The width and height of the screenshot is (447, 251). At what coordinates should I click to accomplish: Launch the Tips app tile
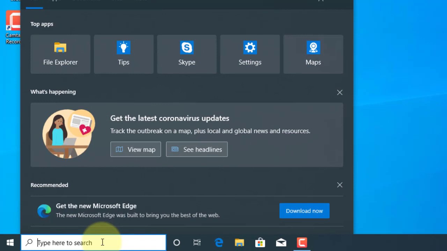(x=124, y=54)
